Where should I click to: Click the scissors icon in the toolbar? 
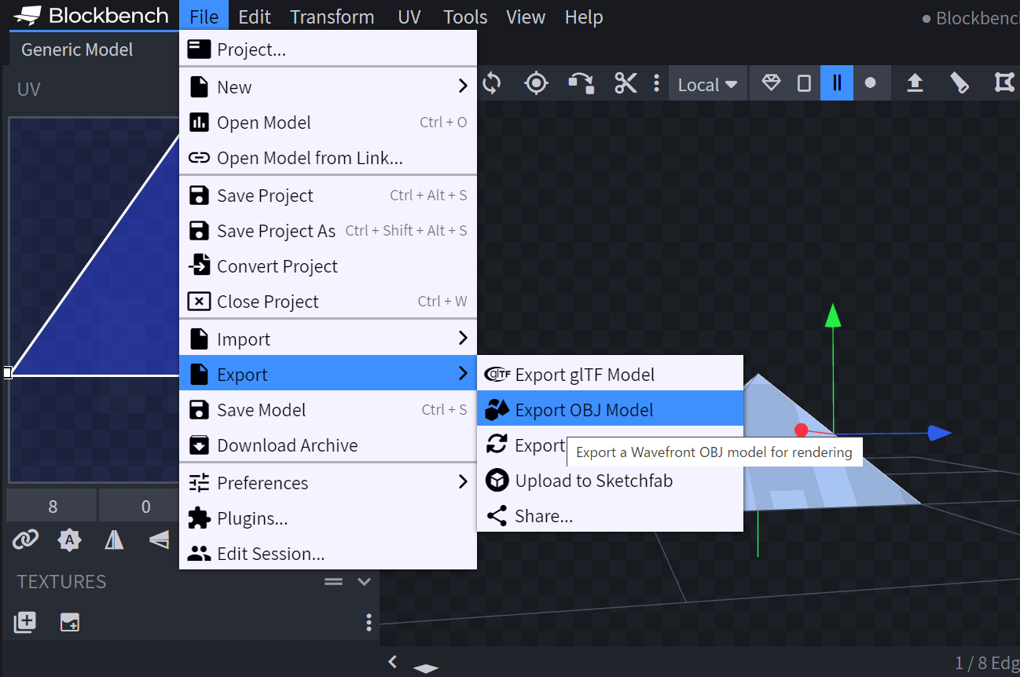click(626, 83)
